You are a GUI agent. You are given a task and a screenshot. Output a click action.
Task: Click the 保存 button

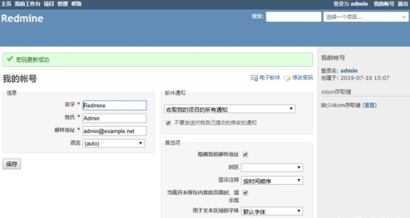click(x=11, y=164)
